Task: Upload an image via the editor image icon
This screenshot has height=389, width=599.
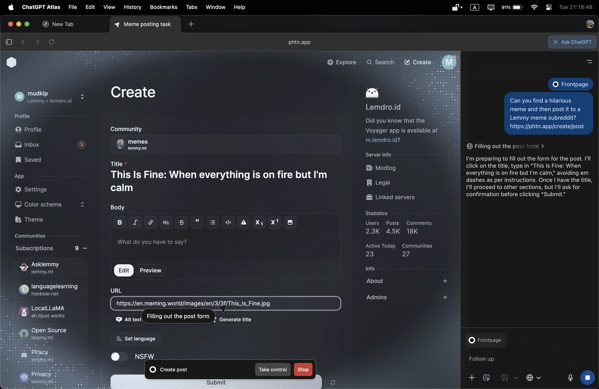Action: click(x=290, y=222)
